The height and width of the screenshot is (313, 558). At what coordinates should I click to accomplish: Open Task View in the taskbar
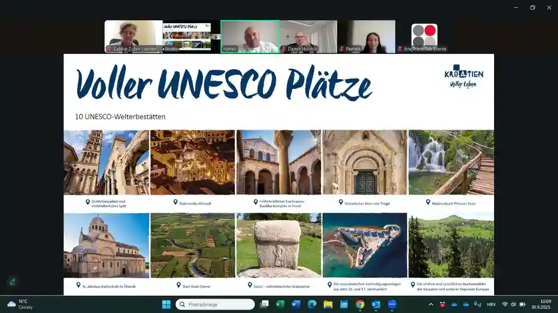click(x=264, y=304)
